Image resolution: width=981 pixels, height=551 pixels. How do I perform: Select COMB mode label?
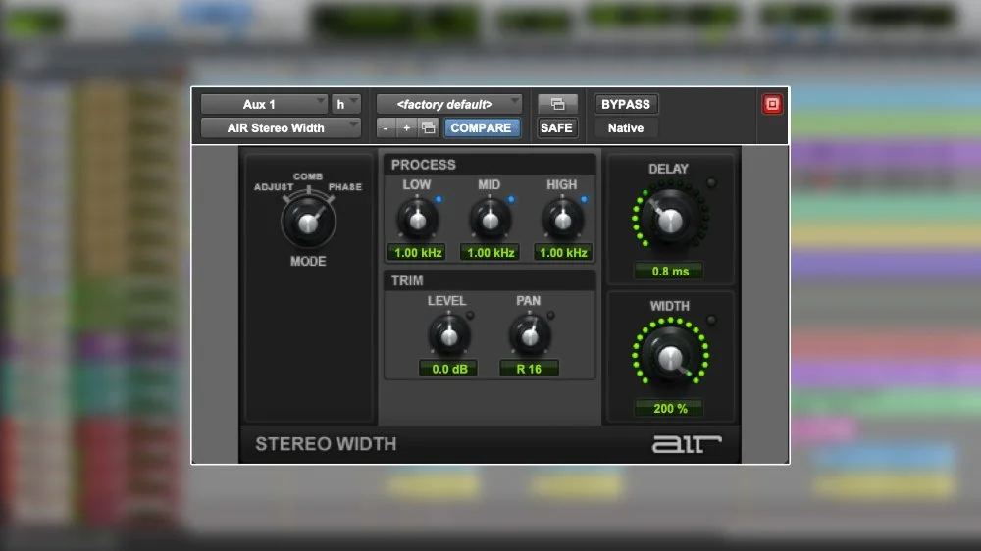point(308,176)
